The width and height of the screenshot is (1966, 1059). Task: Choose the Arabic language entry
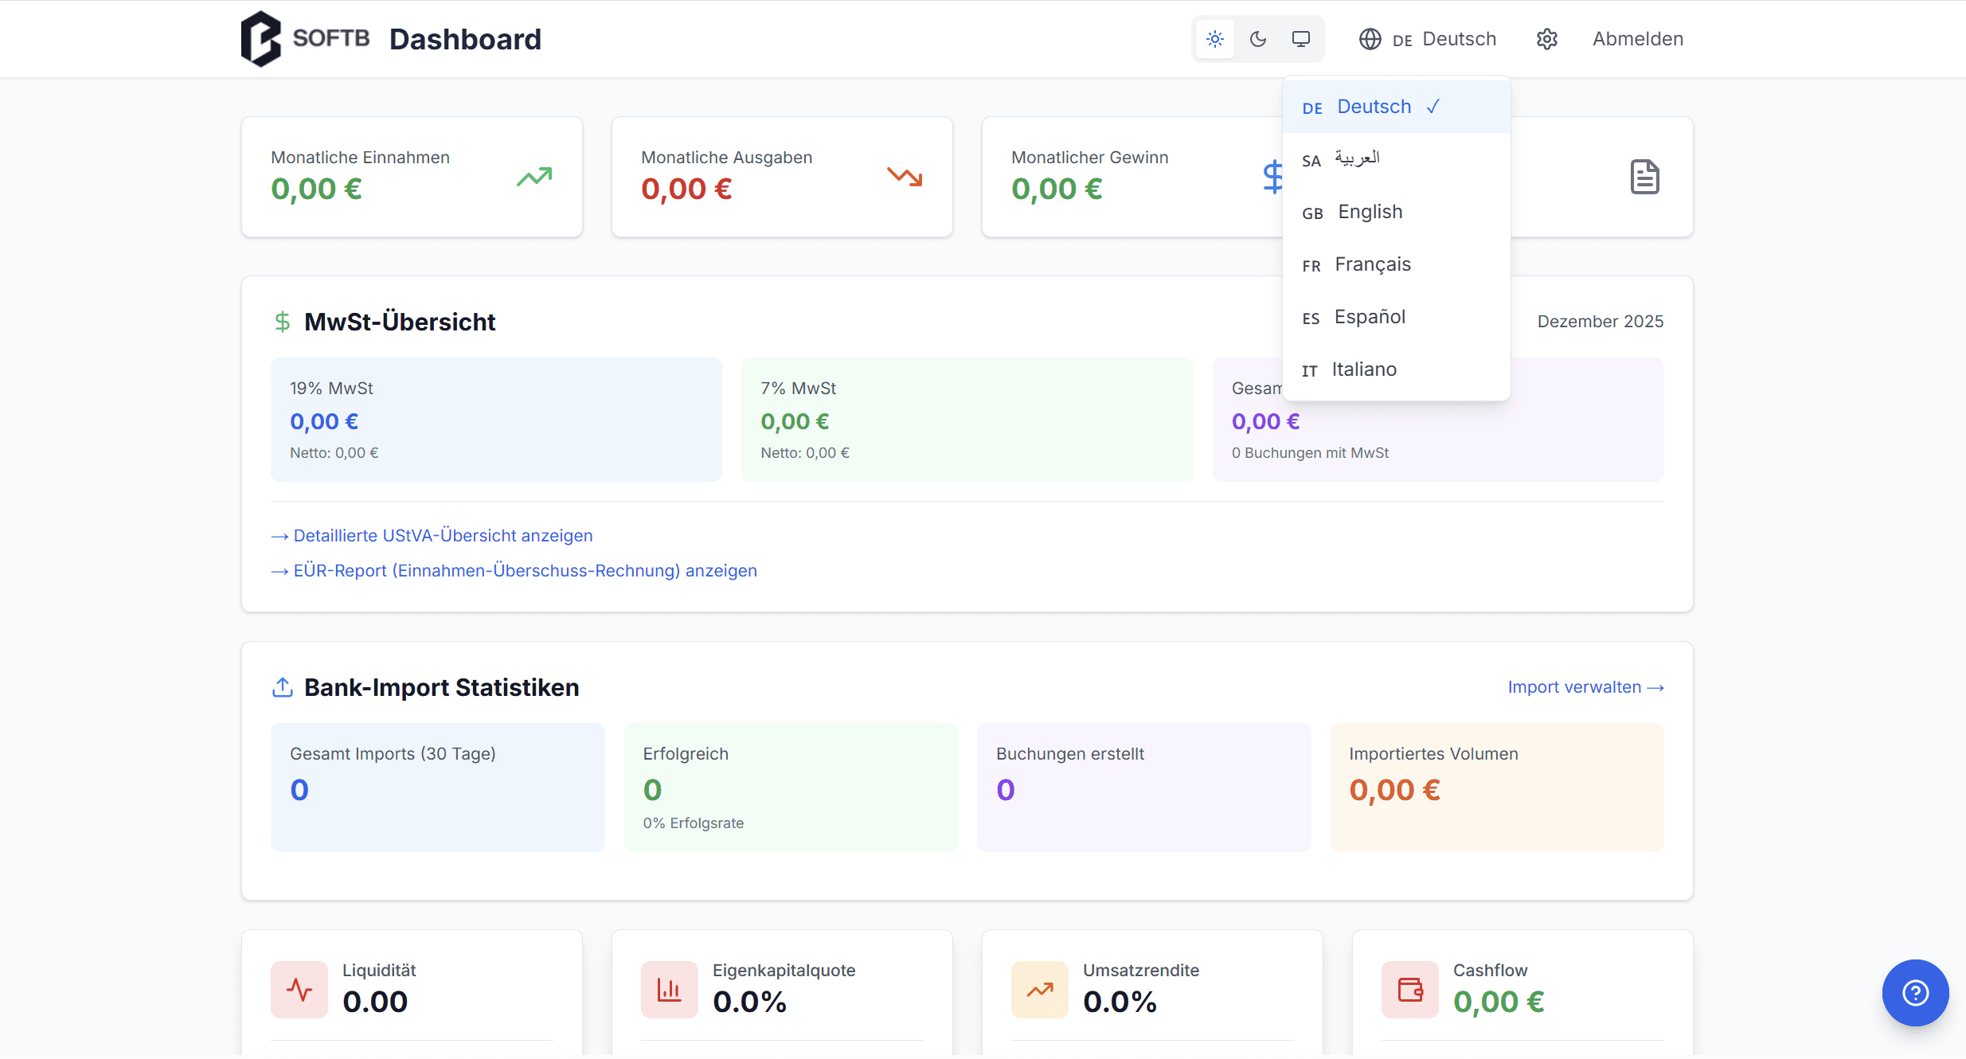pos(1357,159)
